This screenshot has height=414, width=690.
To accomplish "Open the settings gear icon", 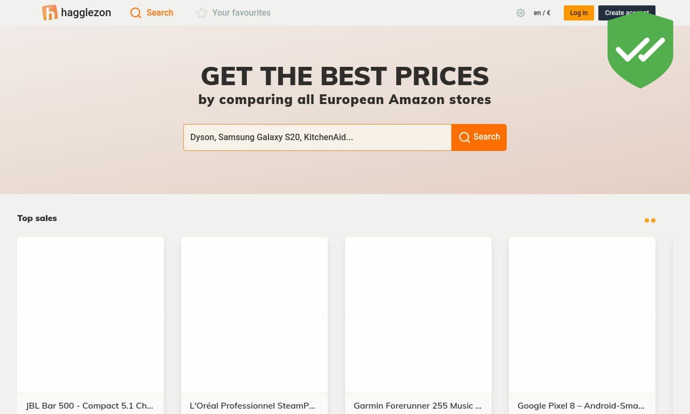I will (521, 13).
